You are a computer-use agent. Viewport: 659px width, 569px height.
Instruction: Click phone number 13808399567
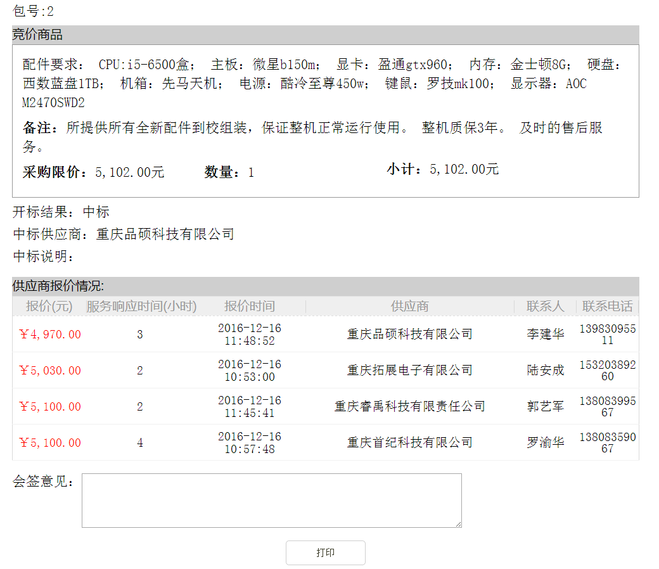pos(607,406)
